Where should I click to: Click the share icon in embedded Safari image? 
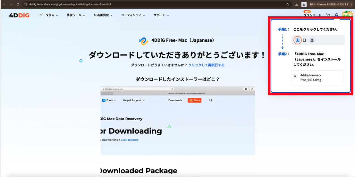[252, 89]
